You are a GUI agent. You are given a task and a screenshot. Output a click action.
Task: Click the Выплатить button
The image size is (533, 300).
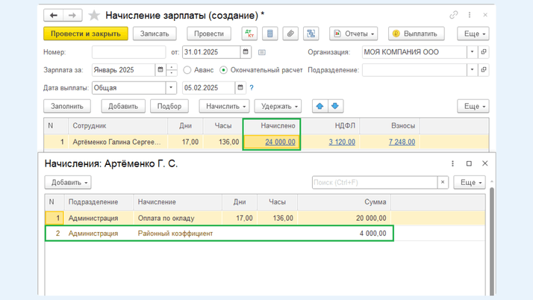pyautogui.click(x=416, y=34)
